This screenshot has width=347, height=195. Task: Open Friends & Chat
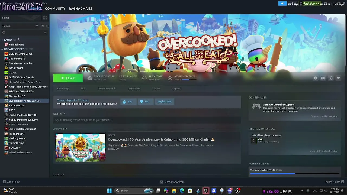(334, 182)
